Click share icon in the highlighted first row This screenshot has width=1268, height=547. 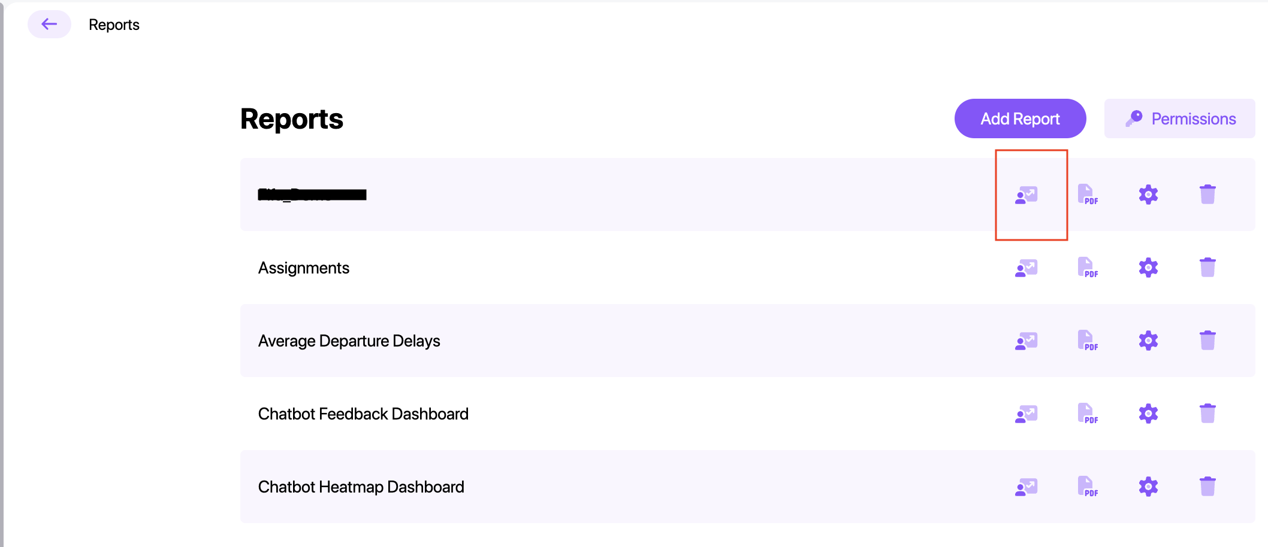click(x=1026, y=195)
